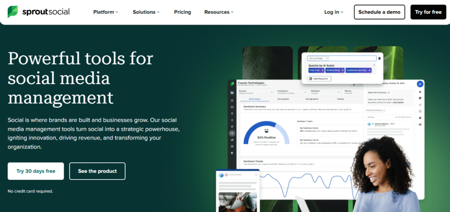
Task: Open the Resources dropdown menu
Action: click(x=219, y=12)
